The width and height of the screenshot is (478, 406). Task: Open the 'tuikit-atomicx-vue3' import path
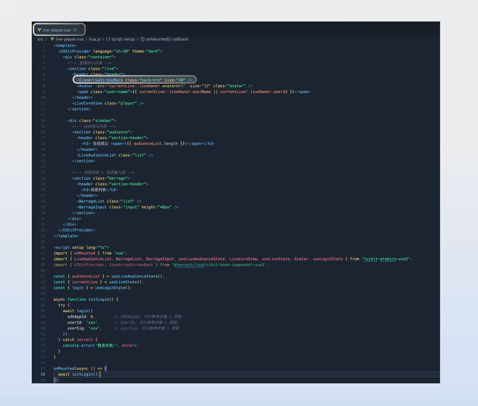(x=387, y=259)
